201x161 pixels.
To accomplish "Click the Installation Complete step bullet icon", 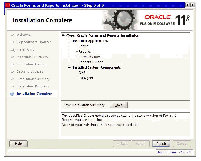I will pos(12,94).
